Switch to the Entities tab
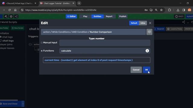The width and height of the screenshot is (193, 108). tap(97, 16)
